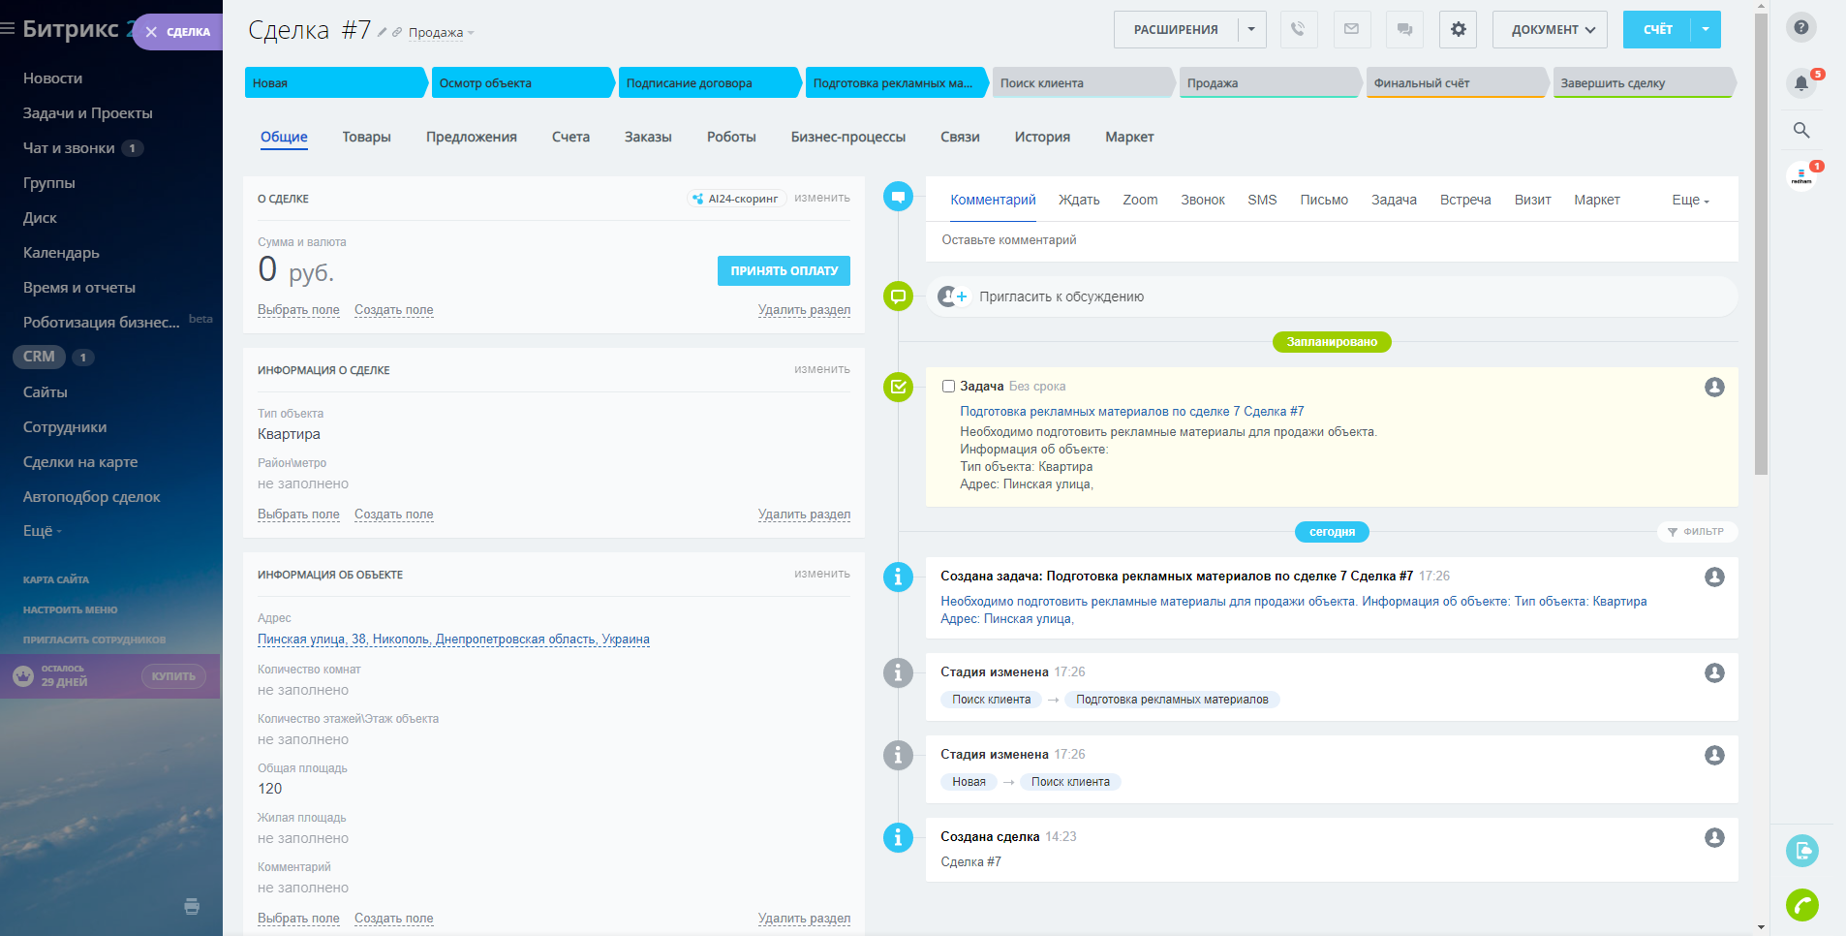Click the email envelope icon in header
1846x936 pixels.
coord(1351,29)
